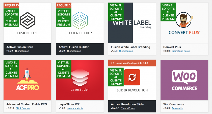This screenshot has width=212, height=114.
Task: Click version text v5.4.7.3
Action: pyautogui.click(x=115, y=108)
